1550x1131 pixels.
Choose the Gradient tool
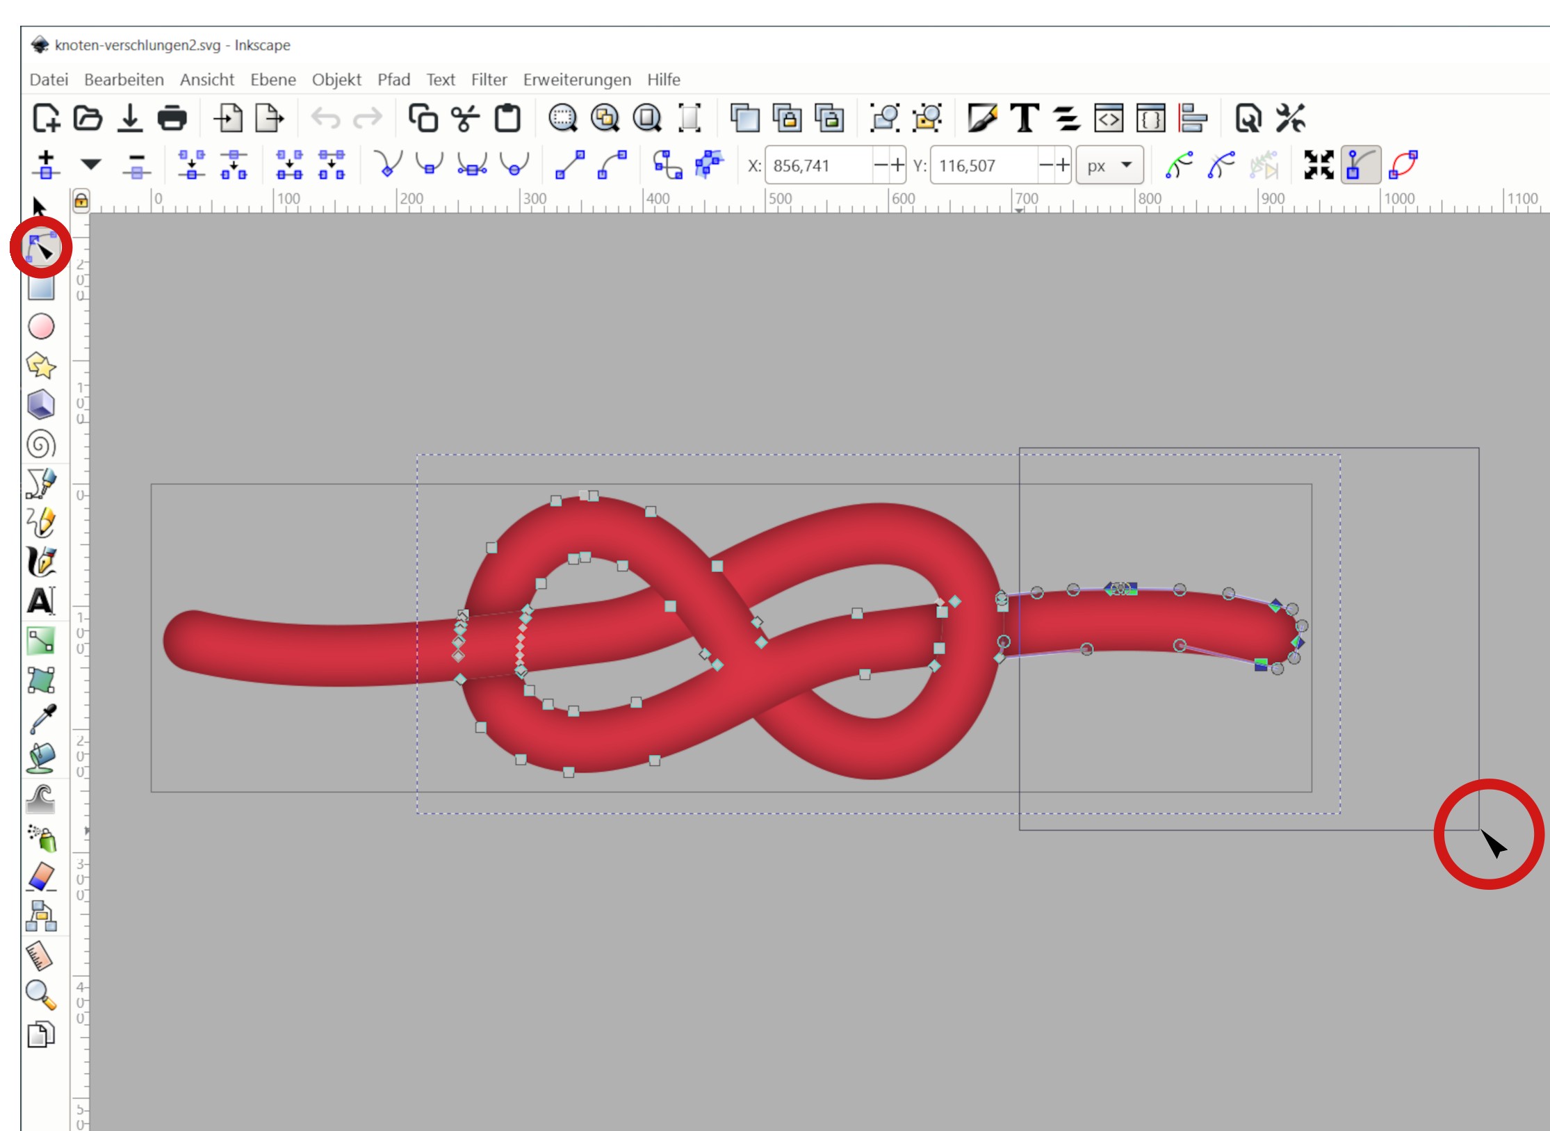[x=41, y=641]
